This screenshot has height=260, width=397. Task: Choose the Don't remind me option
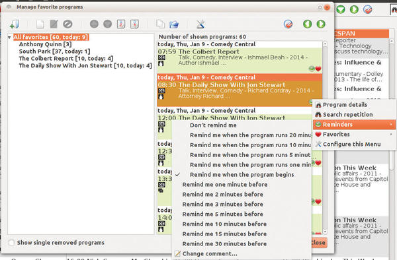tap(242, 125)
